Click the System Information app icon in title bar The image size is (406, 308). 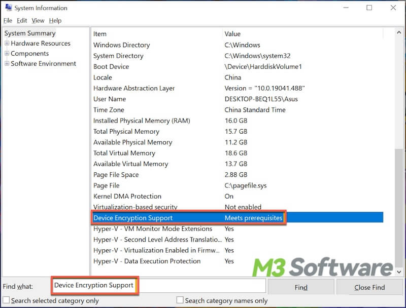[8, 8]
